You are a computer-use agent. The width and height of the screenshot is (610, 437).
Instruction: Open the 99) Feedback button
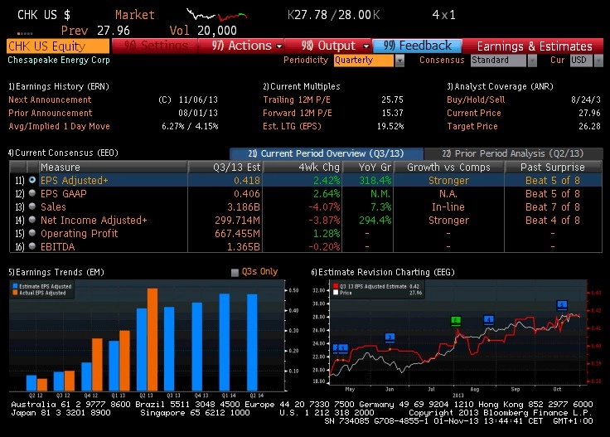click(x=417, y=46)
